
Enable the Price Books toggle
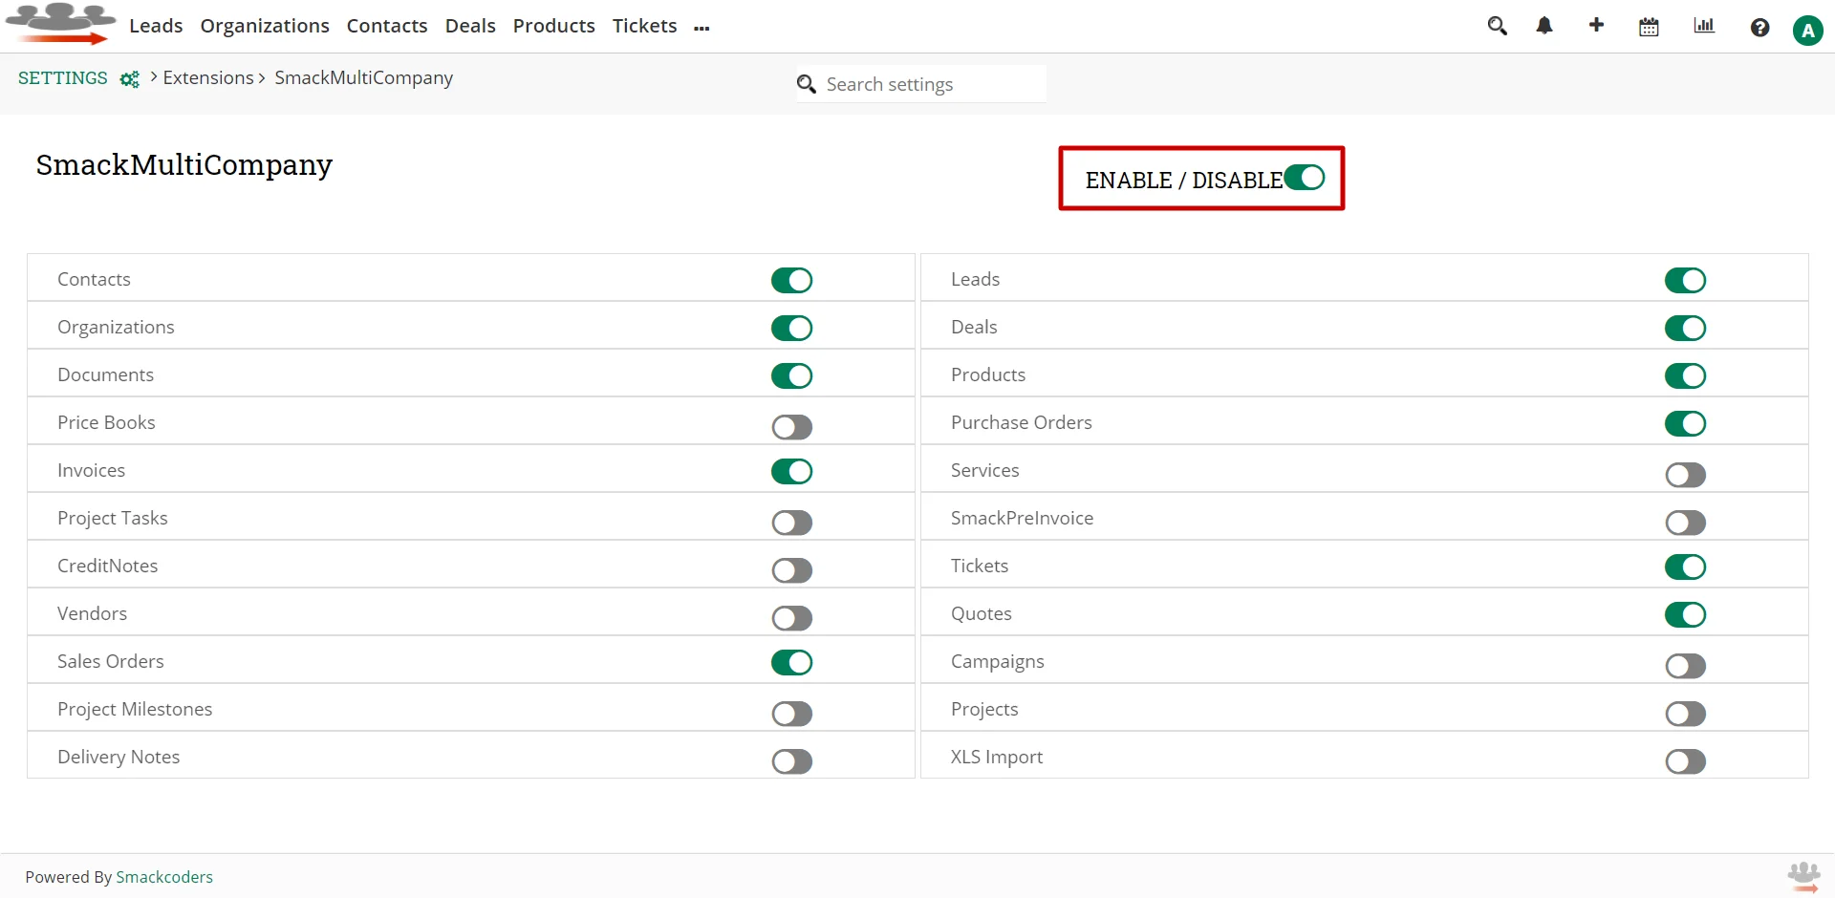791,427
